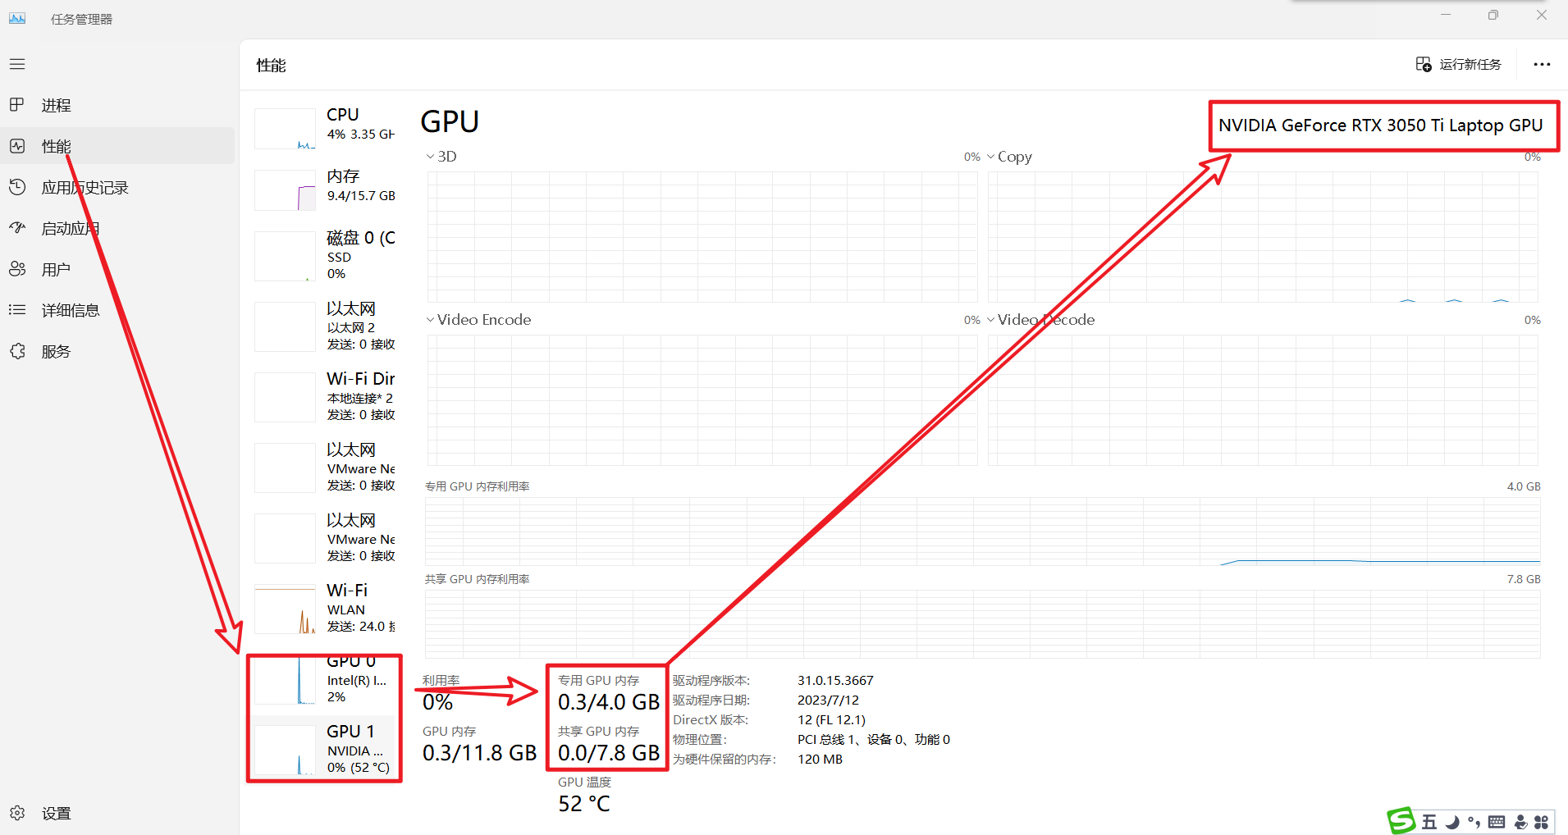Viewport: 1568px width, 835px height.
Task: Click the PCI 总线 1 location value
Action: [x=874, y=740]
